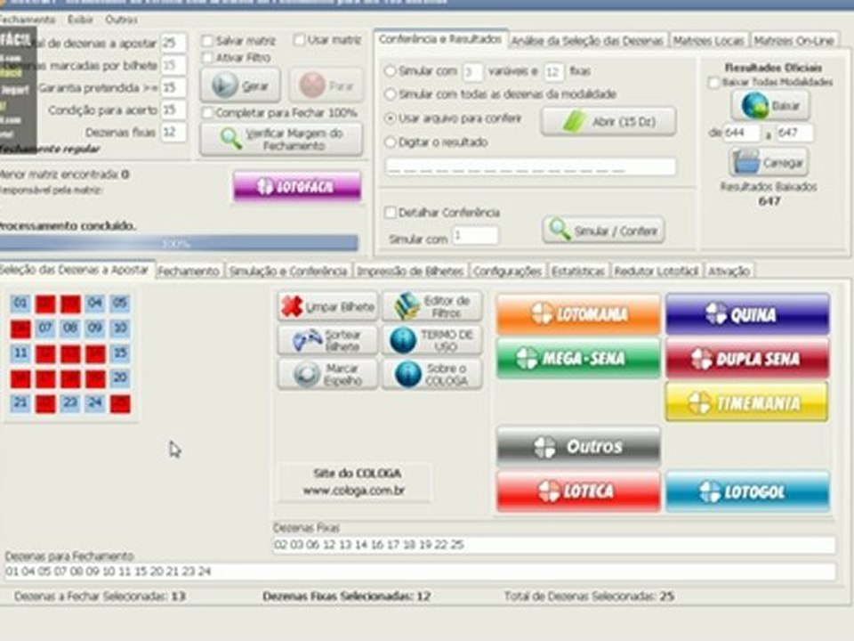Open the Configurações tab

tap(507, 271)
